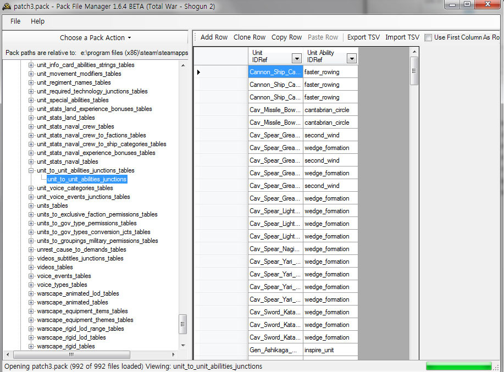Click Import TSV in the toolbar
The image size is (504, 372).
(402, 37)
